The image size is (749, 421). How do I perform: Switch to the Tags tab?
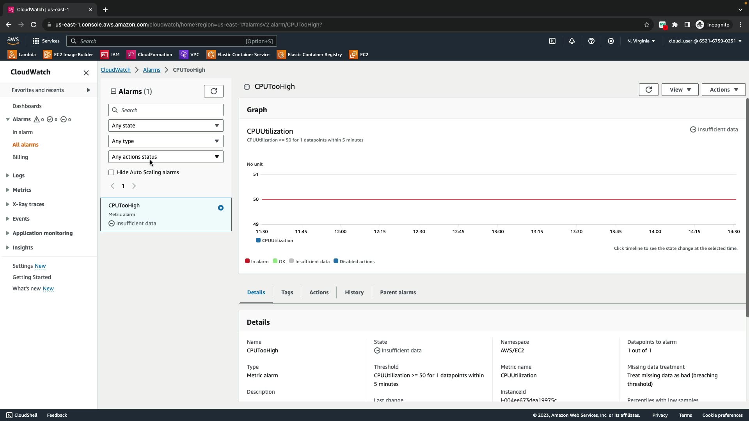[x=287, y=292]
